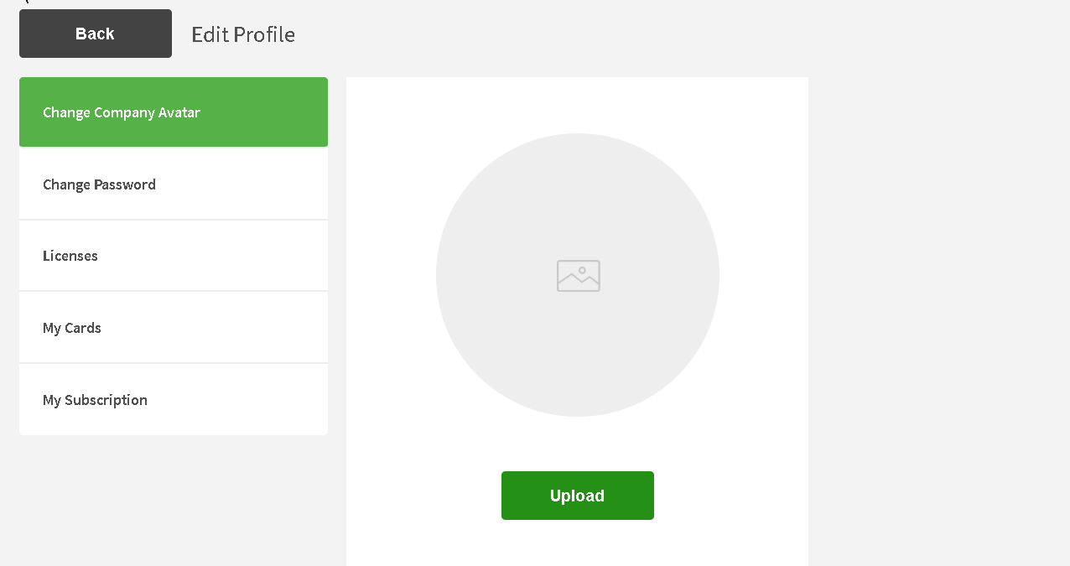Image resolution: width=1070 pixels, height=566 pixels.
Task: Go back using the Back button
Action: pos(96,34)
